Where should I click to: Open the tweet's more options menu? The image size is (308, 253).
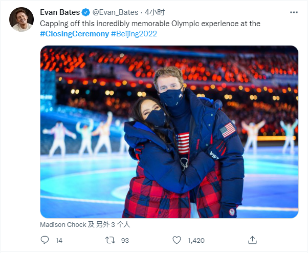pos(292,12)
